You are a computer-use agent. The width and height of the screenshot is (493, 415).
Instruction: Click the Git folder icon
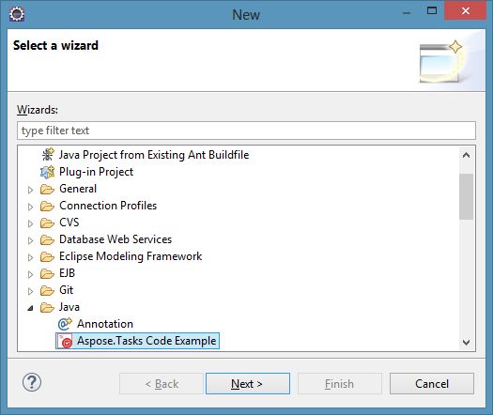[x=47, y=291]
